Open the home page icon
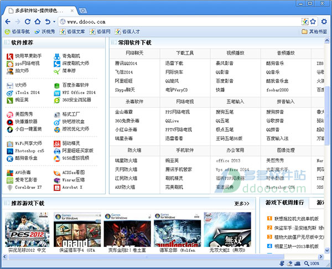332x269 pixels. pos(38,22)
